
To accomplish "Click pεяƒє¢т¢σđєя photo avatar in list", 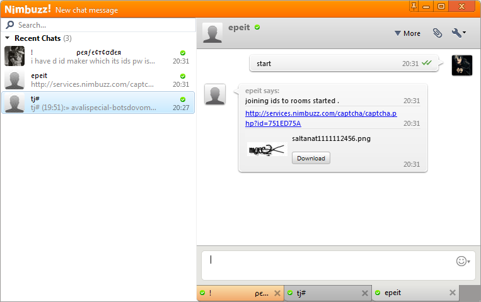I will 14,56.
